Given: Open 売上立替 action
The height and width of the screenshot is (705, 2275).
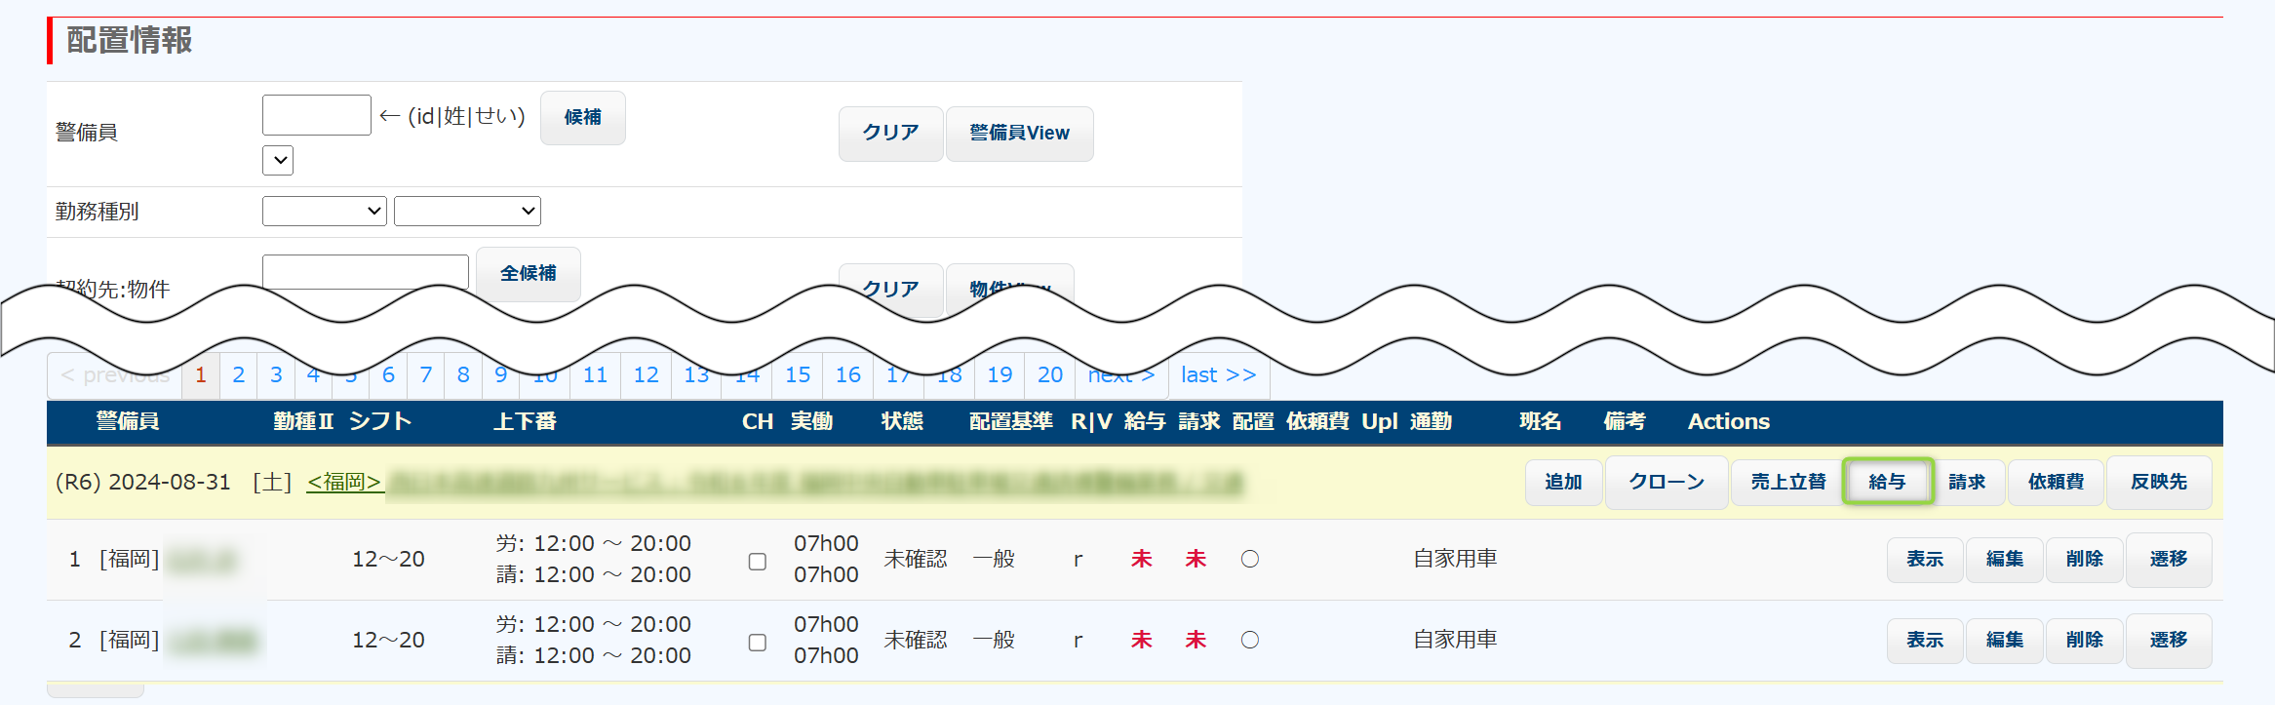Looking at the screenshot, I should click(x=1787, y=482).
